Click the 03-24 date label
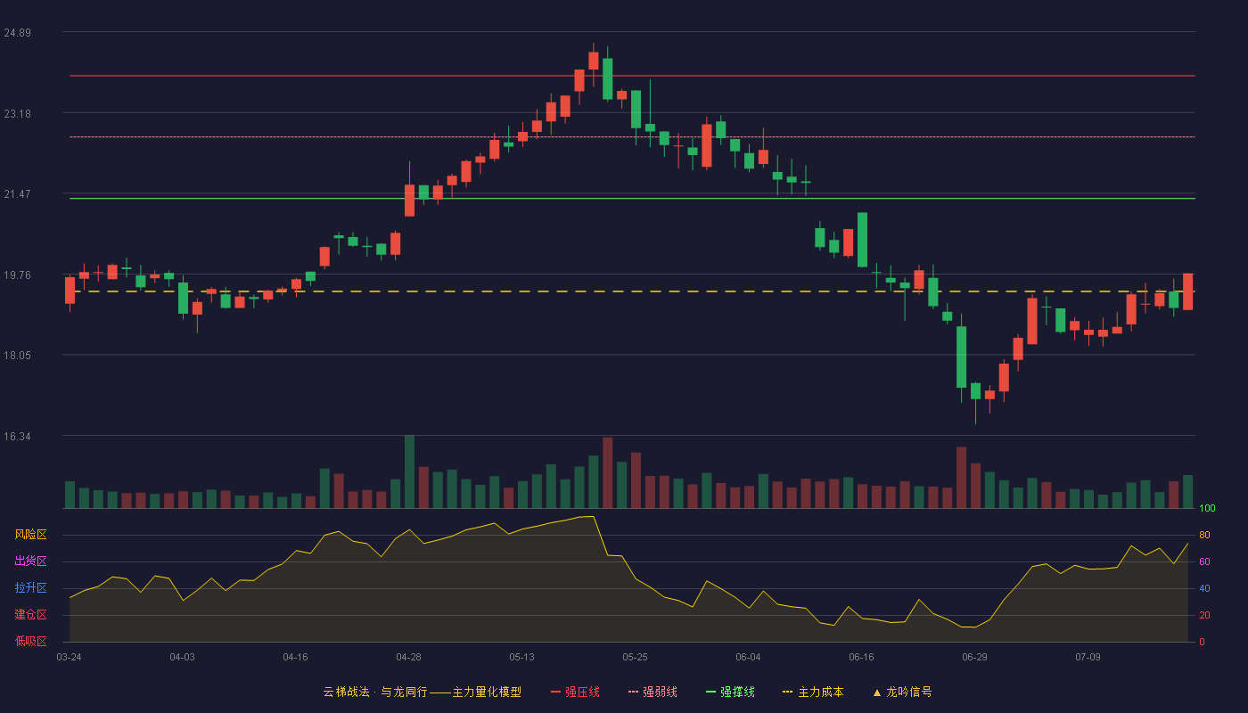 coord(69,657)
